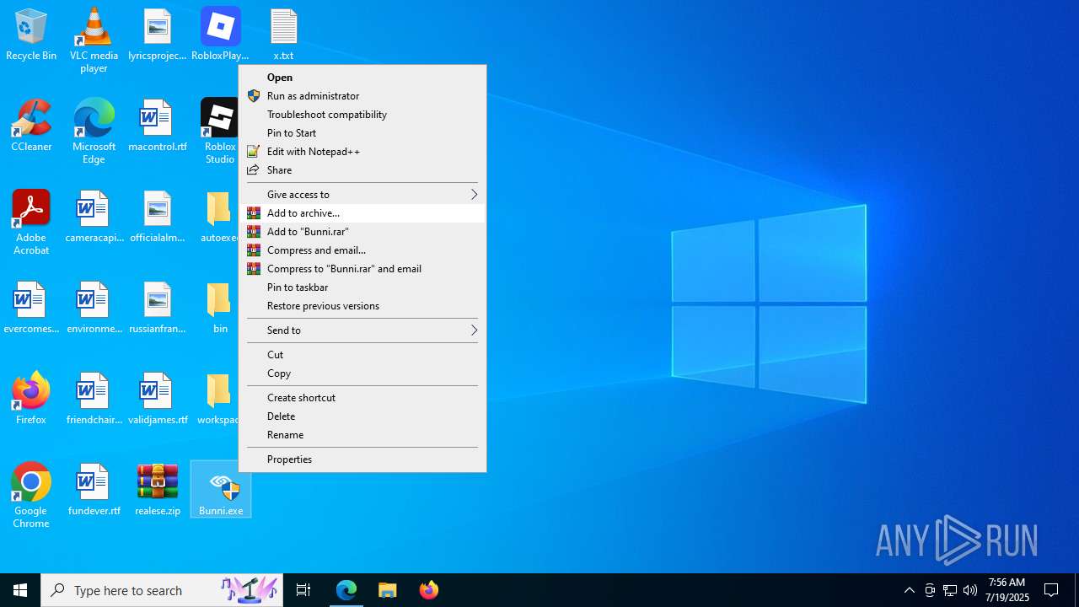
Task: Open Firefox desktop shortcut
Action: pyautogui.click(x=31, y=399)
